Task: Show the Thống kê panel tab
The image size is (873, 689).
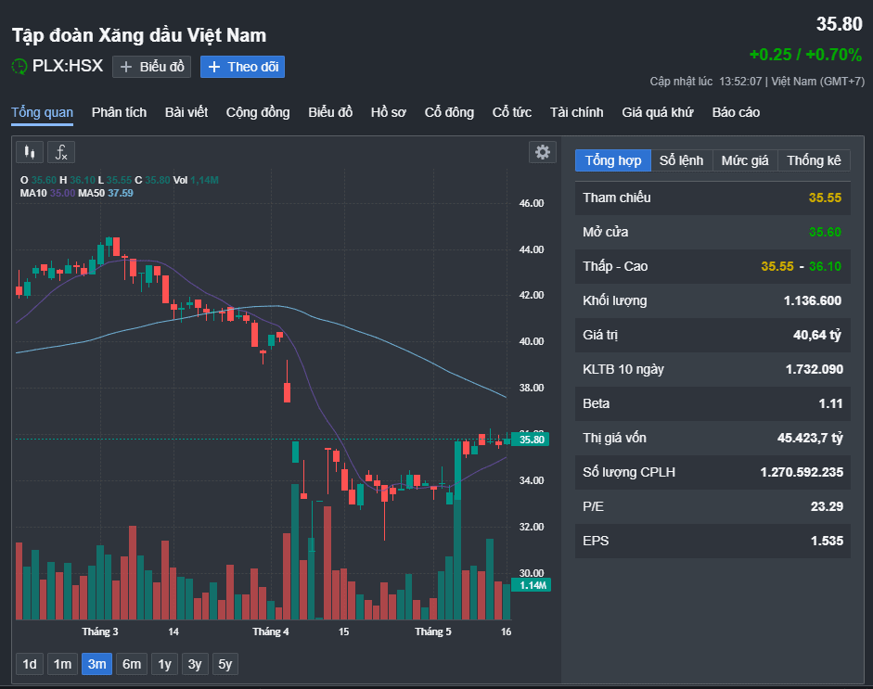Action: pyautogui.click(x=814, y=160)
